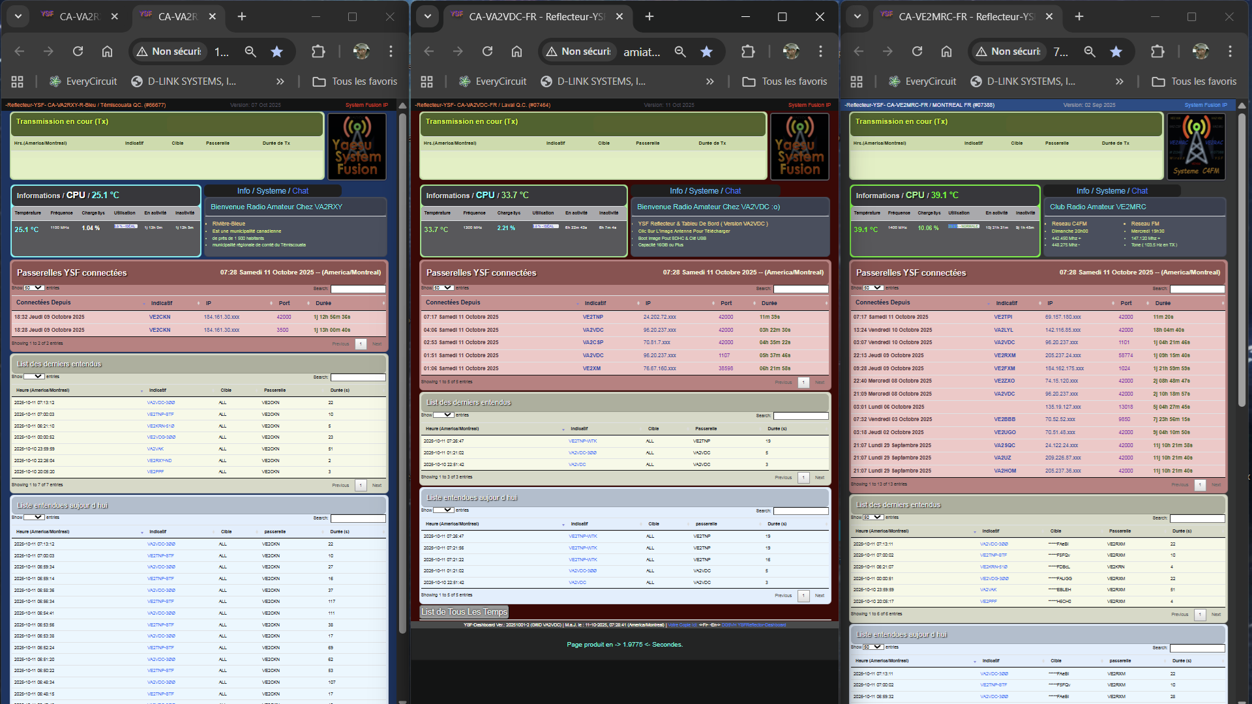1252x704 pixels.
Task: Expand tab search chevron in the left window
Action: pos(18,16)
